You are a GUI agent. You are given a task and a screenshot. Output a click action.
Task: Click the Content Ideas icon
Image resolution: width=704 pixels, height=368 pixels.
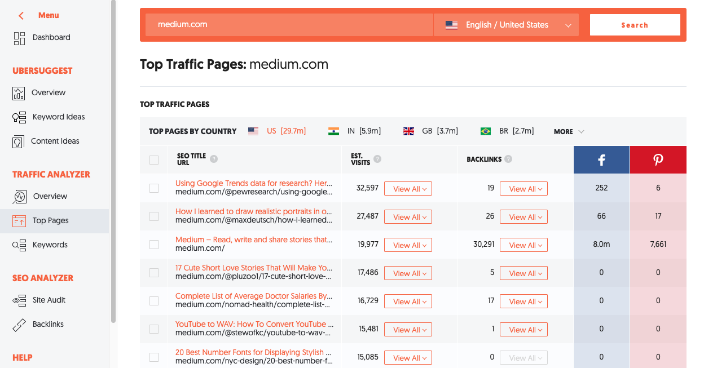19,141
